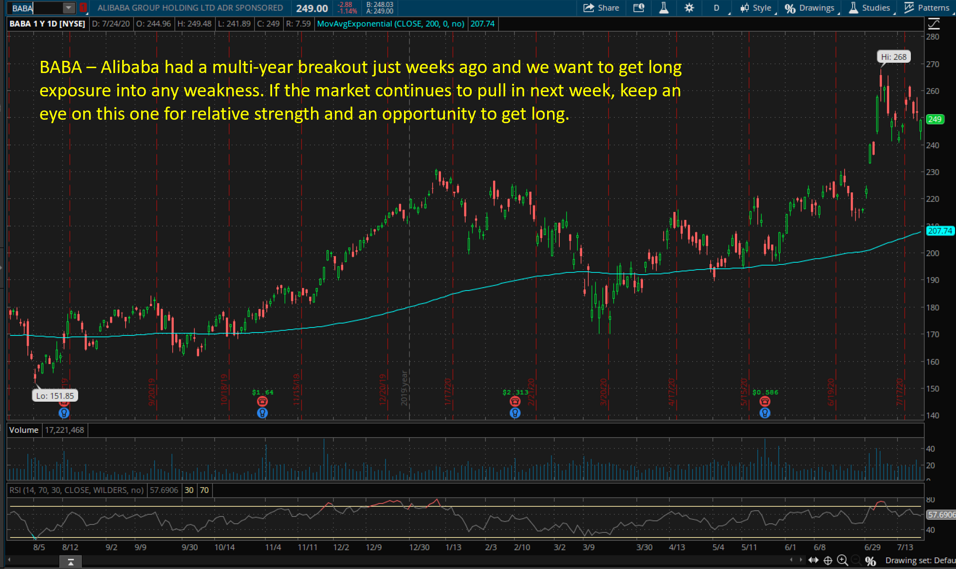
Task: Click the blue lightbulb icon near Lo: 151.85
Action: click(64, 413)
